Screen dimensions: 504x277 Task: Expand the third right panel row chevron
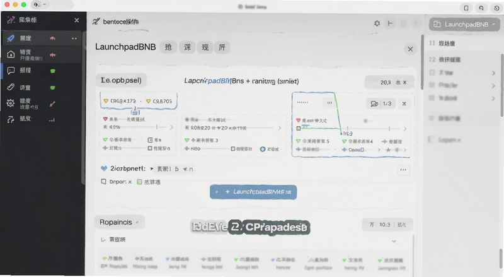coord(493,98)
